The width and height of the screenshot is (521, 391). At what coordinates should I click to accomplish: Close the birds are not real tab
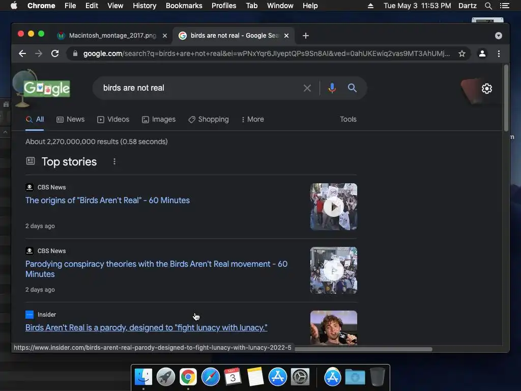coord(286,36)
